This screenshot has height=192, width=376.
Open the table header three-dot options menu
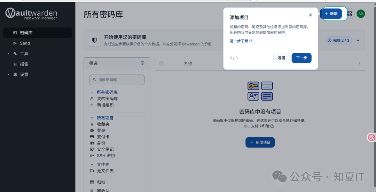360,64
